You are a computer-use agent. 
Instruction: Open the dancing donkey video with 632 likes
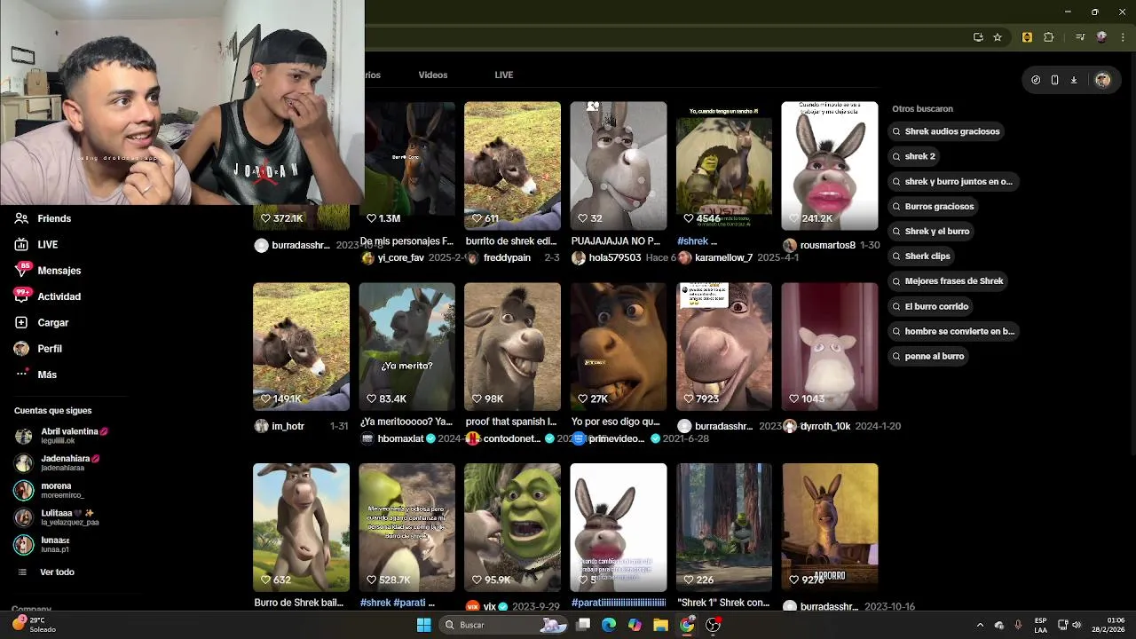point(301,527)
